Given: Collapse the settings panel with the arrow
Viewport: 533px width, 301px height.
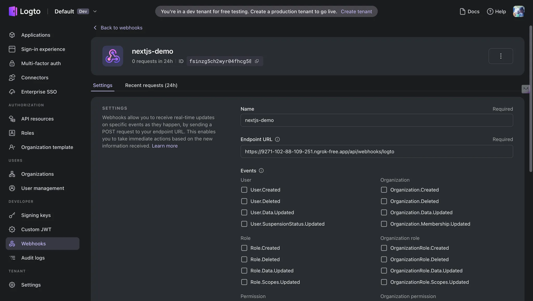Looking at the screenshot, I should coord(526,89).
